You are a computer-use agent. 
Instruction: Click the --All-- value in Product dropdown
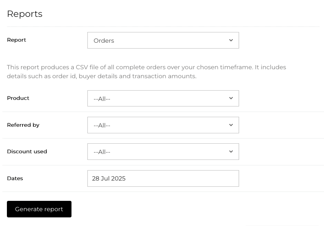(x=102, y=99)
